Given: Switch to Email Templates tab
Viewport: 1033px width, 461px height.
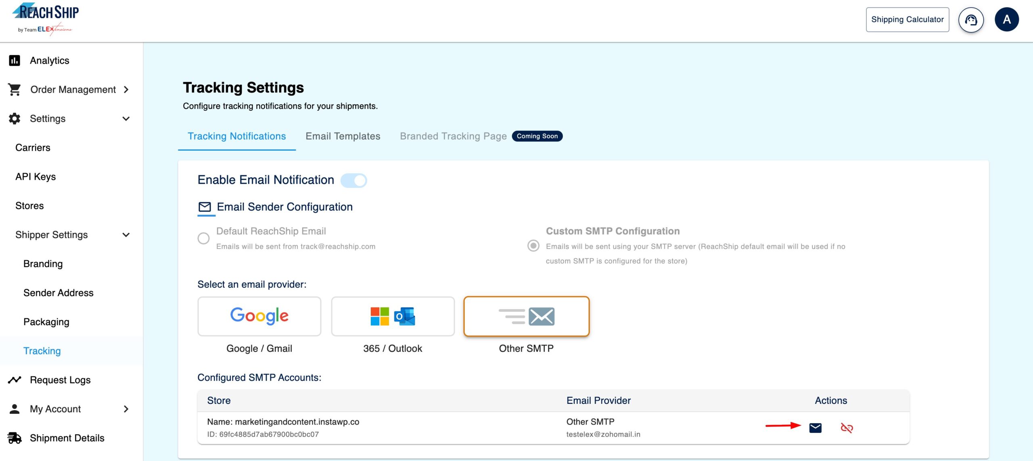Looking at the screenshot, I should click(x=343, y=136).
